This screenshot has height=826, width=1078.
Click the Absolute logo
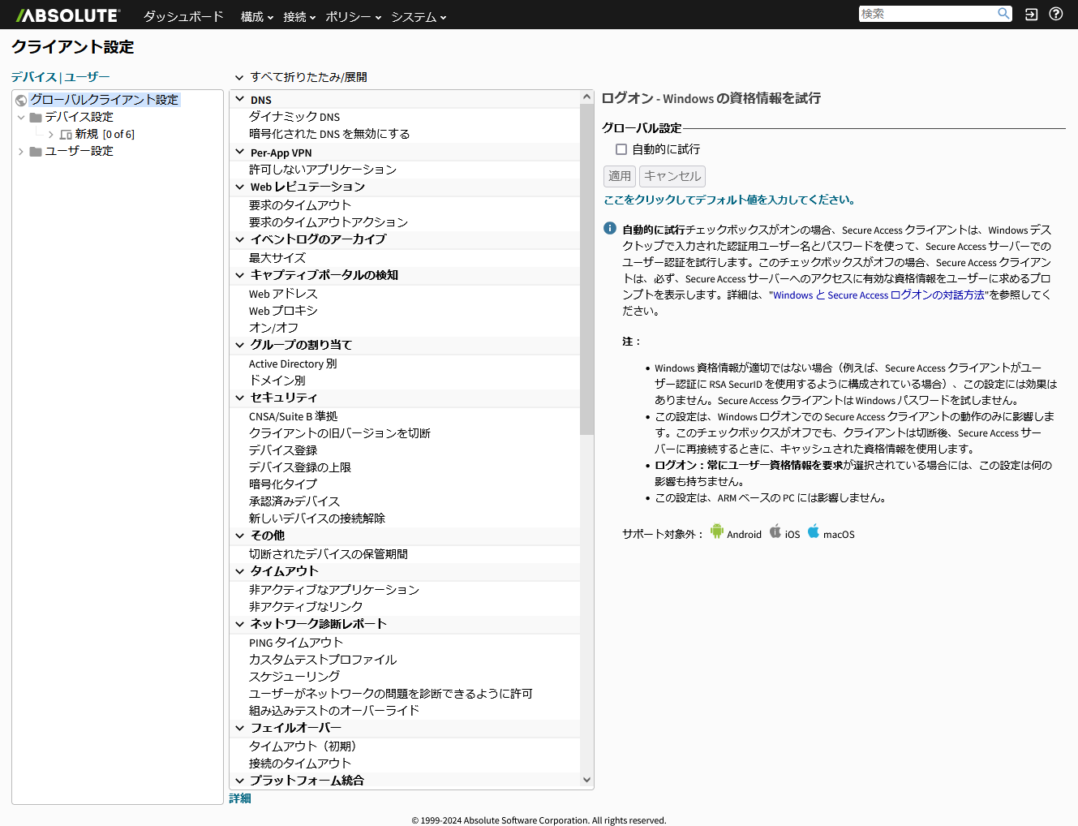coord(68,15)
